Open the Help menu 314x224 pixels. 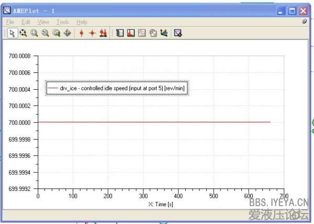[x=82, y=22]
